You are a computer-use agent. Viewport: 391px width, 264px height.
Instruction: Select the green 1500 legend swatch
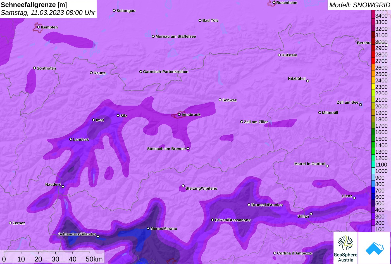click(373, 139)
